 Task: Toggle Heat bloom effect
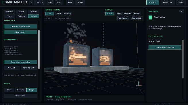point(20,32)
